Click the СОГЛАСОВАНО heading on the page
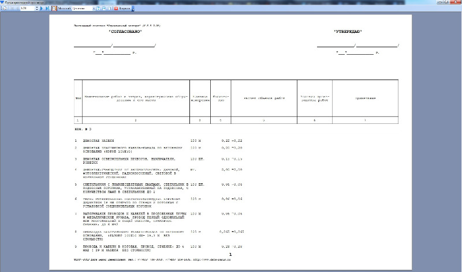Image resolution: width=462 pixels, height=272 pixels. coord(125,32)
